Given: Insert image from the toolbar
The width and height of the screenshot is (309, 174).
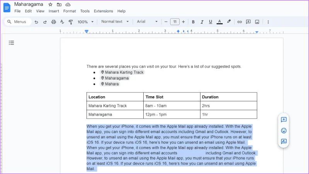Looking at the screenshot, I should coord(257,22).
